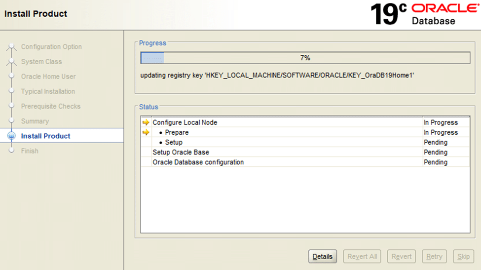Click the Configuration Option step node icon
Screen dimensions: 481x270
[x=11, y=46]
